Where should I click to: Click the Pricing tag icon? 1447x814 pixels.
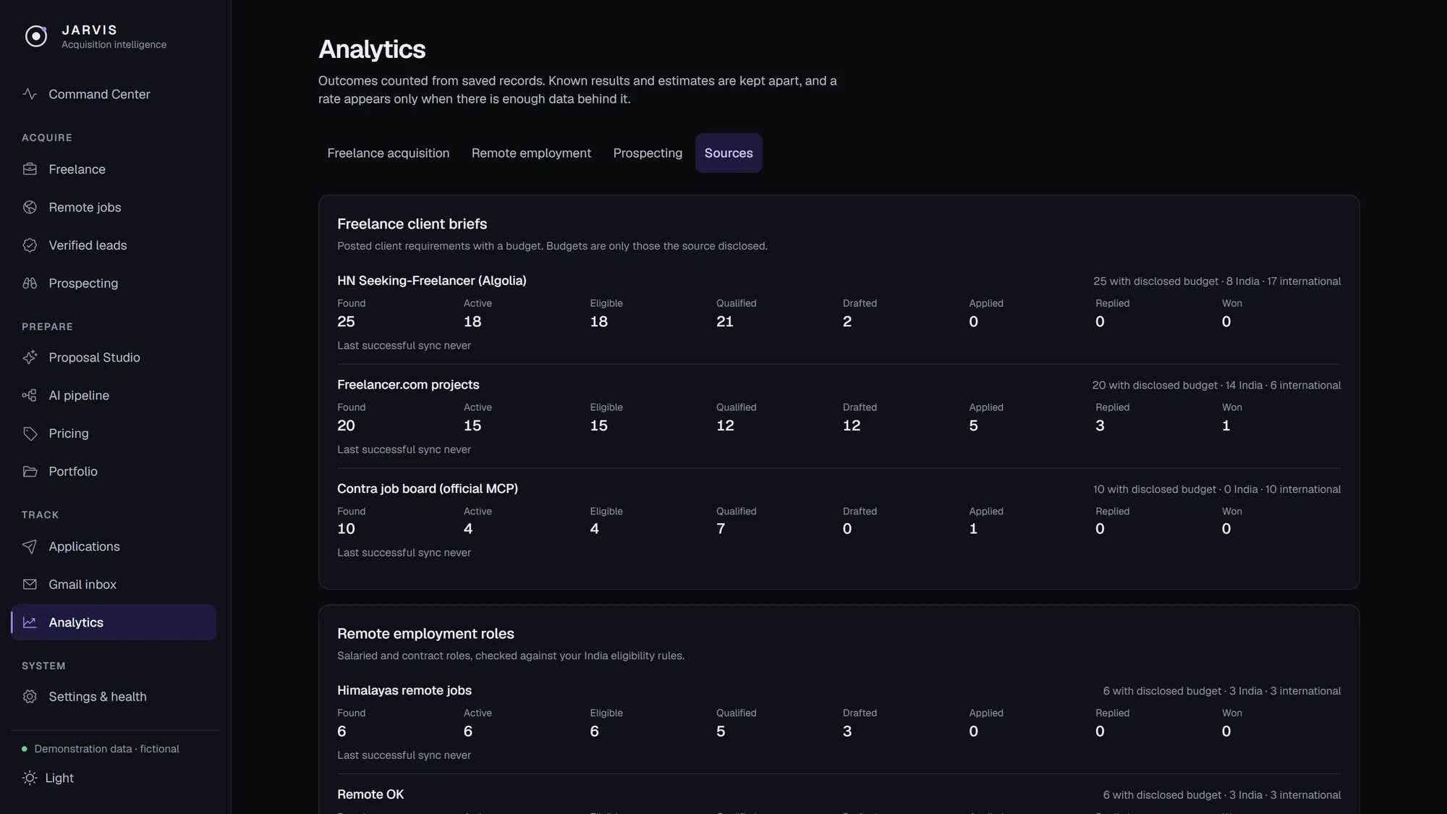tap(30, 433)
